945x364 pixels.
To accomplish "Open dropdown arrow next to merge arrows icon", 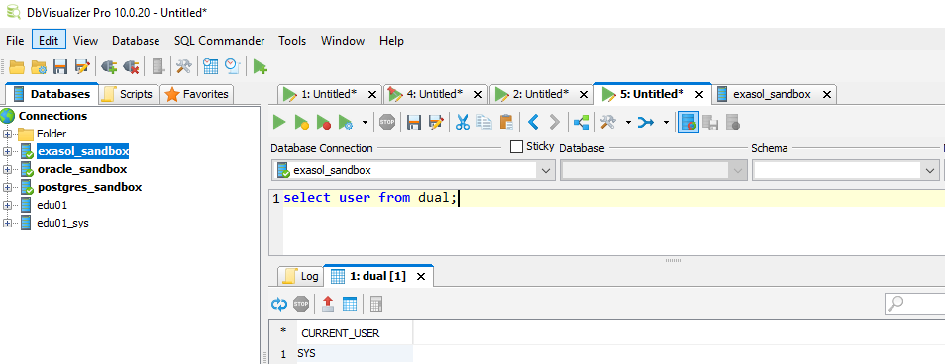I will pyautogui.click(x=666, y=123).
